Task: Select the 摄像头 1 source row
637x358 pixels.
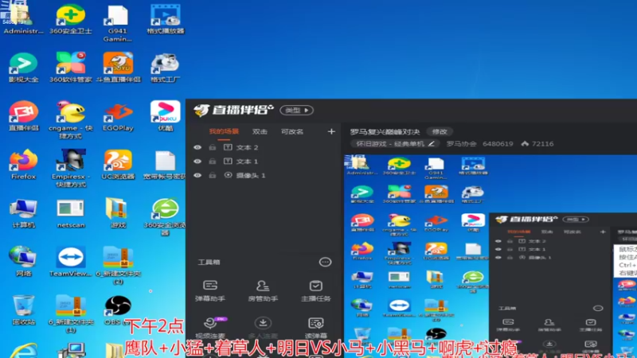Action: coord(264,175)
